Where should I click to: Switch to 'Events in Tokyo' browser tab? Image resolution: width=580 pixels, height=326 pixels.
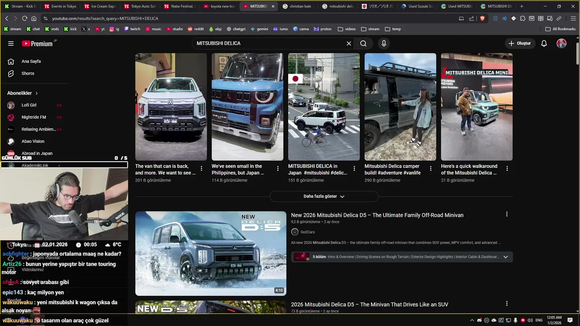click(x=60, y=6)
